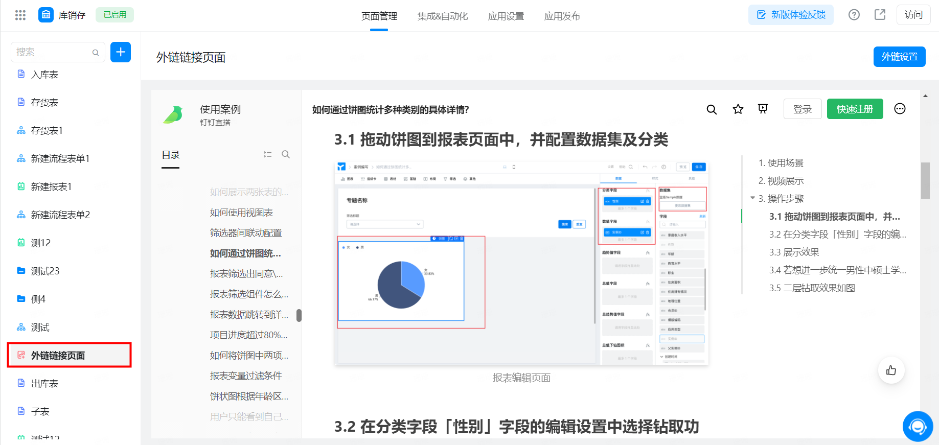Open the 出库表 page
Screen dimensions: 939x445
[x=45, y=384]
